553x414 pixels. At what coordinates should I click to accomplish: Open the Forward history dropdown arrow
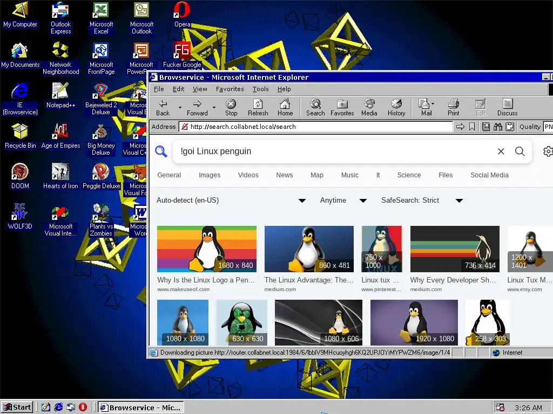coord(214,107)
